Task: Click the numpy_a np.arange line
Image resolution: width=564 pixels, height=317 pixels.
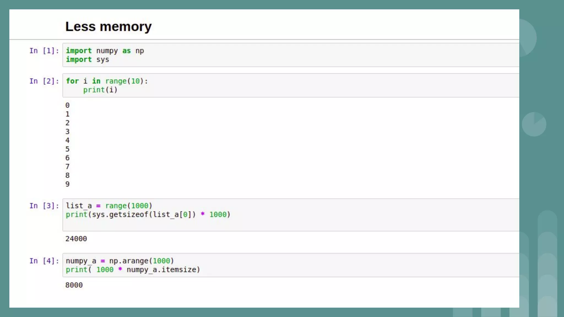Action: 120,261
